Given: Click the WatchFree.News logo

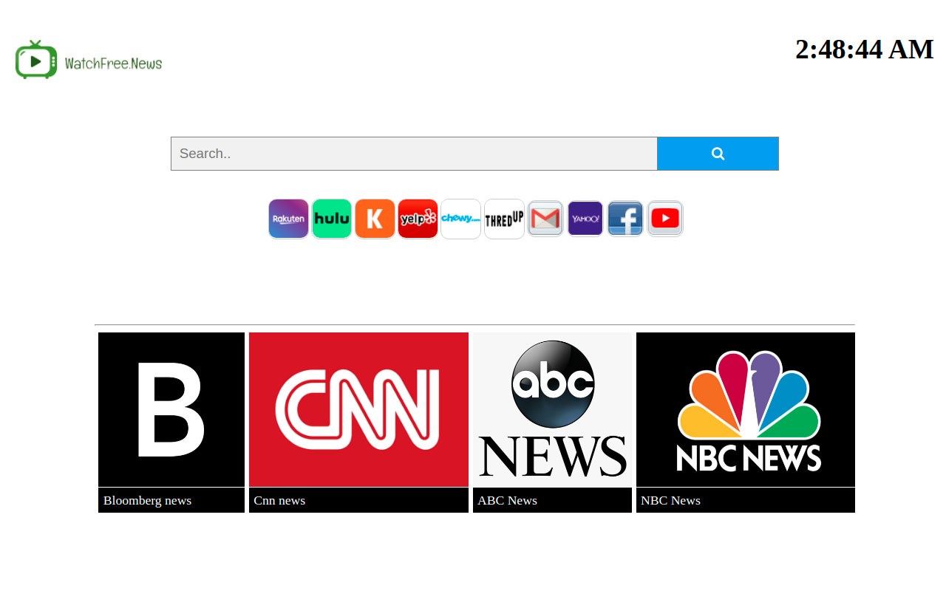Looking at the screenshot, I should click(89, 60).
